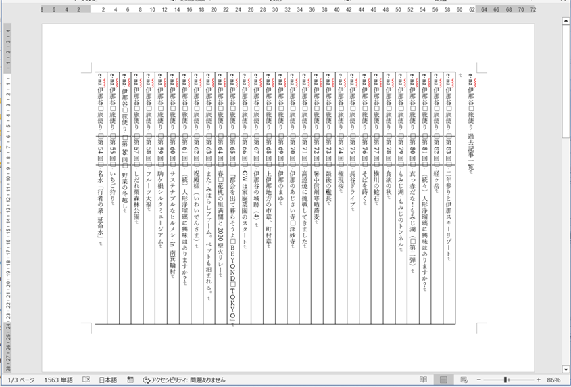Click the zoom in plus button
The width and height of the screenshot is (571, 387).
pos(539,380)
